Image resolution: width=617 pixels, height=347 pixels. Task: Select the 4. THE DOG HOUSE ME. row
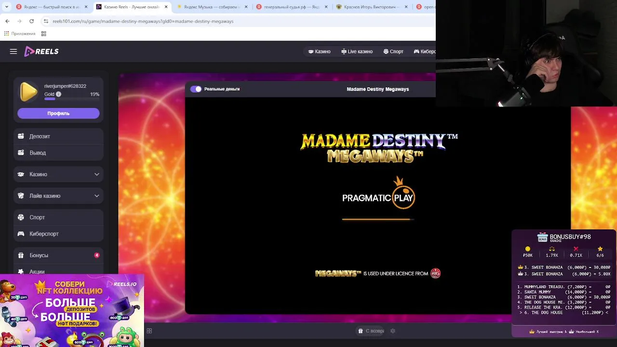point(564,302)
